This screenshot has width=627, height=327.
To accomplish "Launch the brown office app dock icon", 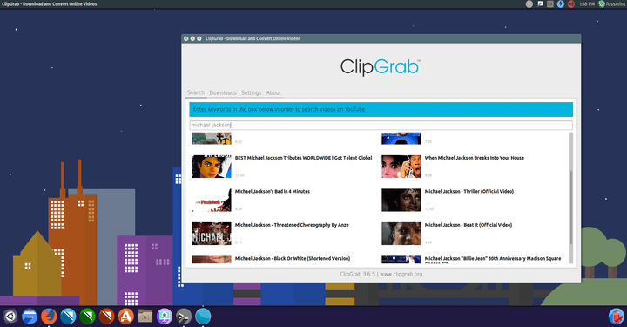I will tap(106, 317).
